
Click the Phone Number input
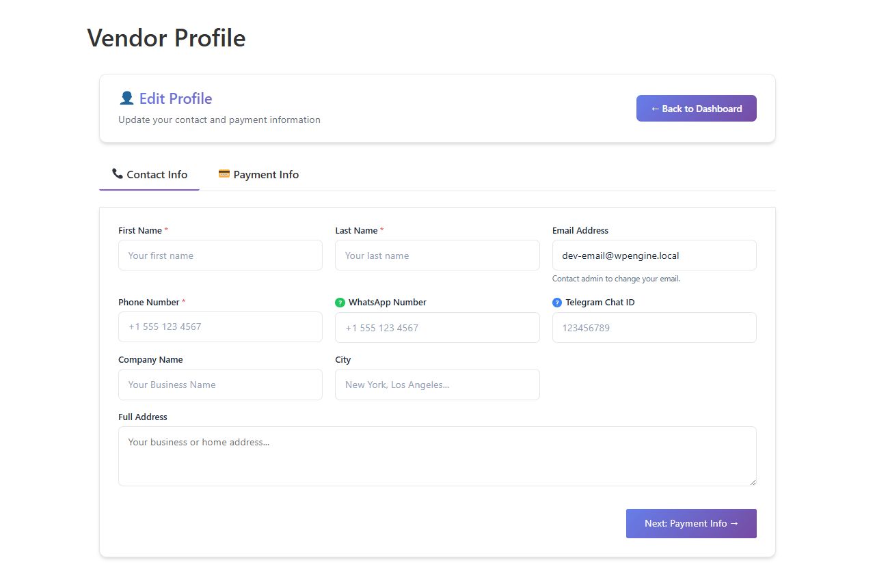(x=220, y=327)
